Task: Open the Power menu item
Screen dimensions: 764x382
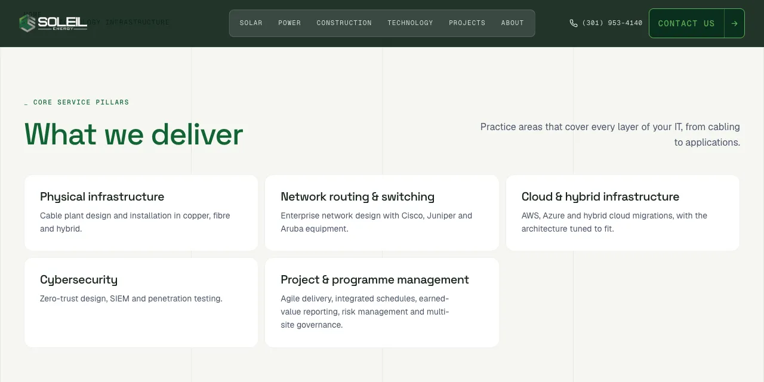Action: (x=289, y=23)
